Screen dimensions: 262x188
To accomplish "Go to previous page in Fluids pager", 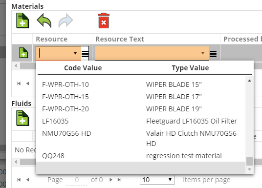I will [x=28, y=180].
